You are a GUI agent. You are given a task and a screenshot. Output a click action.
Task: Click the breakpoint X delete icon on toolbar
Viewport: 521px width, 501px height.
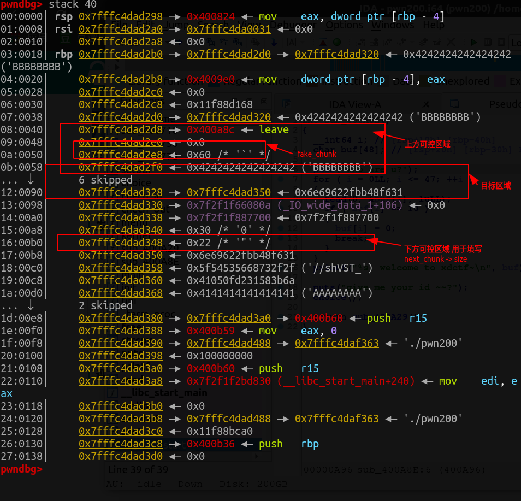[x=449, y=42]
